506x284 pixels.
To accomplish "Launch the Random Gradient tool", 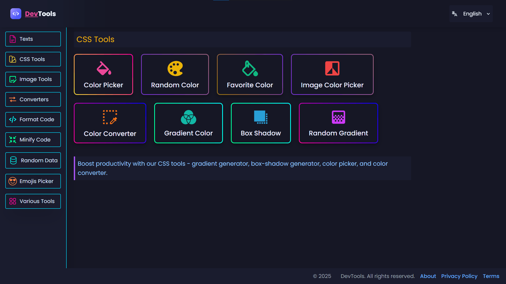I will [x=338, y=123].
